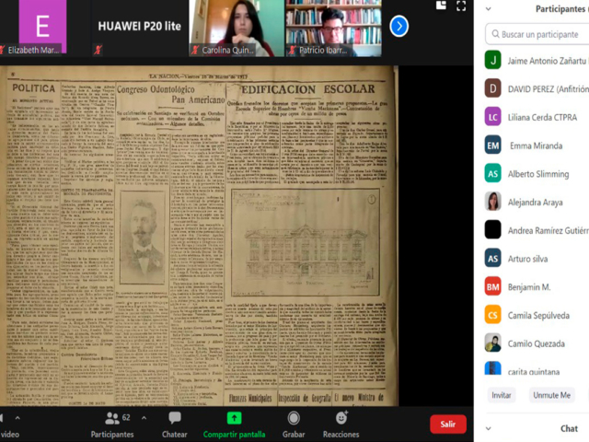The width and height of the screenshot is (589, 442).
Task: Select HUAWEI P20 lite participant tile
Action: pyautogui.click(x=139, y=29)
